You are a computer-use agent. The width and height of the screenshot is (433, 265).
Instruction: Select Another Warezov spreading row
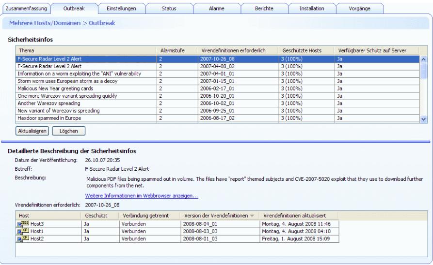click(218, 103)
